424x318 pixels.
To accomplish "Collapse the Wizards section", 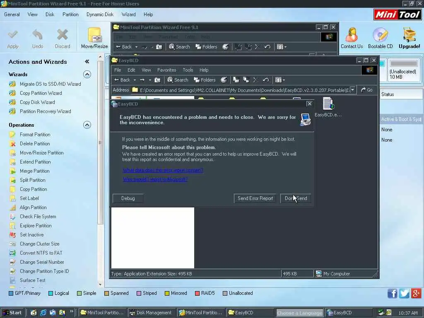I will (x=87, y=75).
